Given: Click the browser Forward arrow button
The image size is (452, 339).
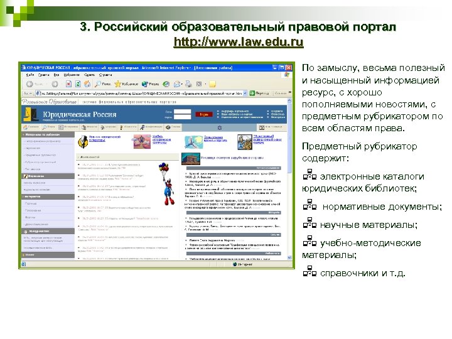Looking at the screenshot, I should 55,84.
